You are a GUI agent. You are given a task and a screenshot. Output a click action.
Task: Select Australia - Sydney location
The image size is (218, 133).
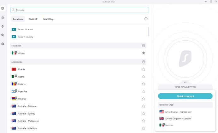coord(78,113)
